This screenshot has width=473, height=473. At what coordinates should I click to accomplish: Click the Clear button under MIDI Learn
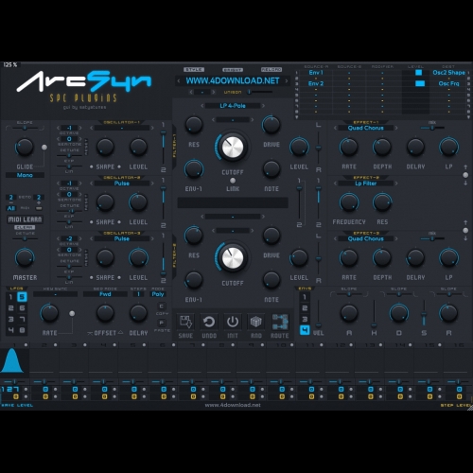click(x=25, y=227)
